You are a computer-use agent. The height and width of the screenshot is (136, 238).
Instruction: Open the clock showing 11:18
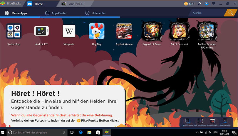tap(224, 132)
